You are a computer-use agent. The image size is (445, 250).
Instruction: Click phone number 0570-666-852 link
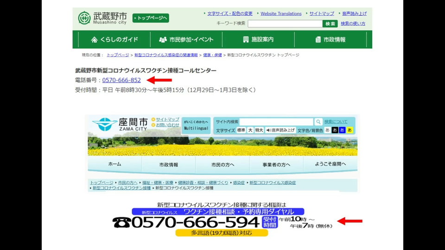[x=121, y=80]
